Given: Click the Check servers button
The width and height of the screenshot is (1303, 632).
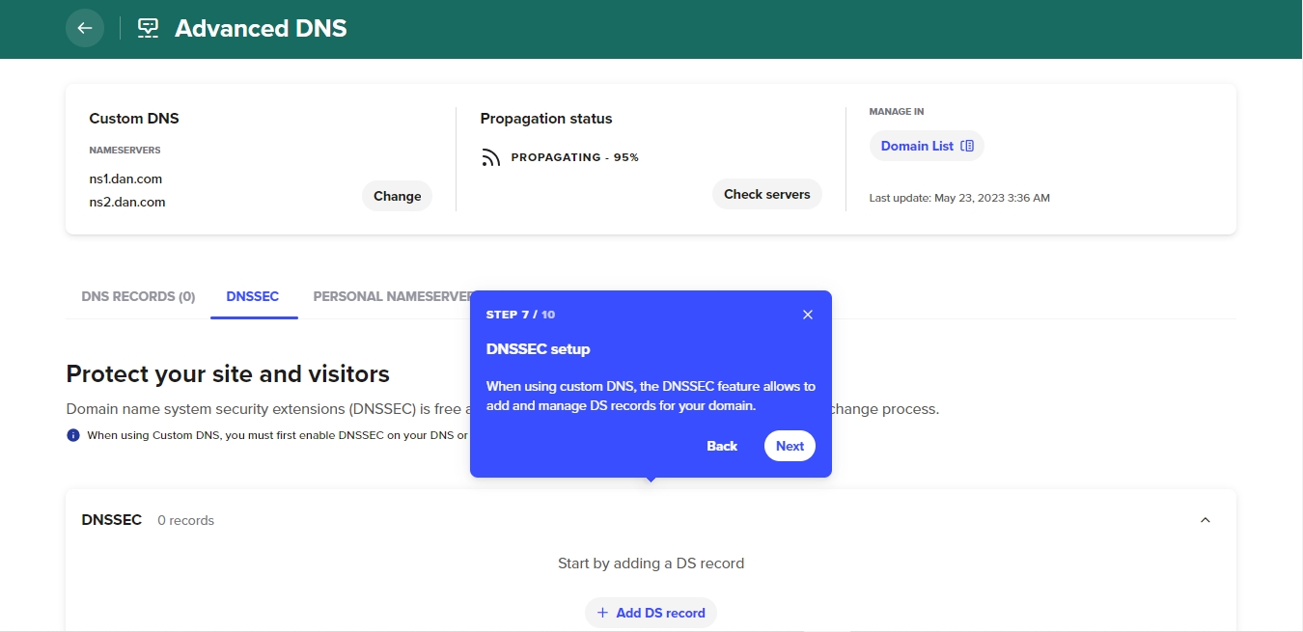Looking at the screenshot, I should pyautogui.click(x=767, y=194).
